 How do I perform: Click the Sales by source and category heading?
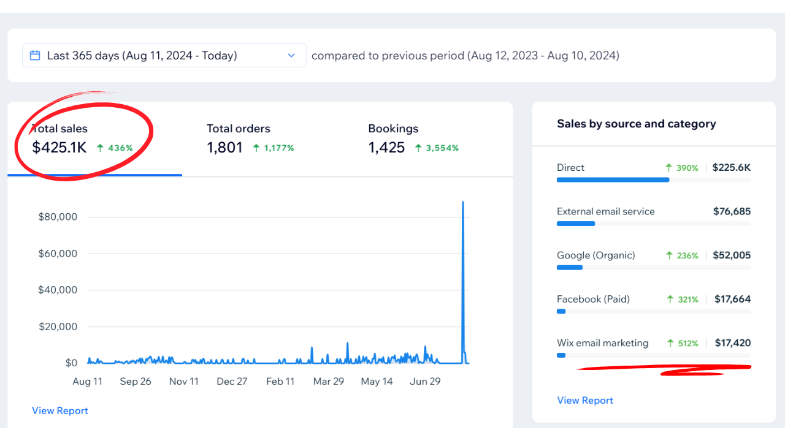(636, 124)
